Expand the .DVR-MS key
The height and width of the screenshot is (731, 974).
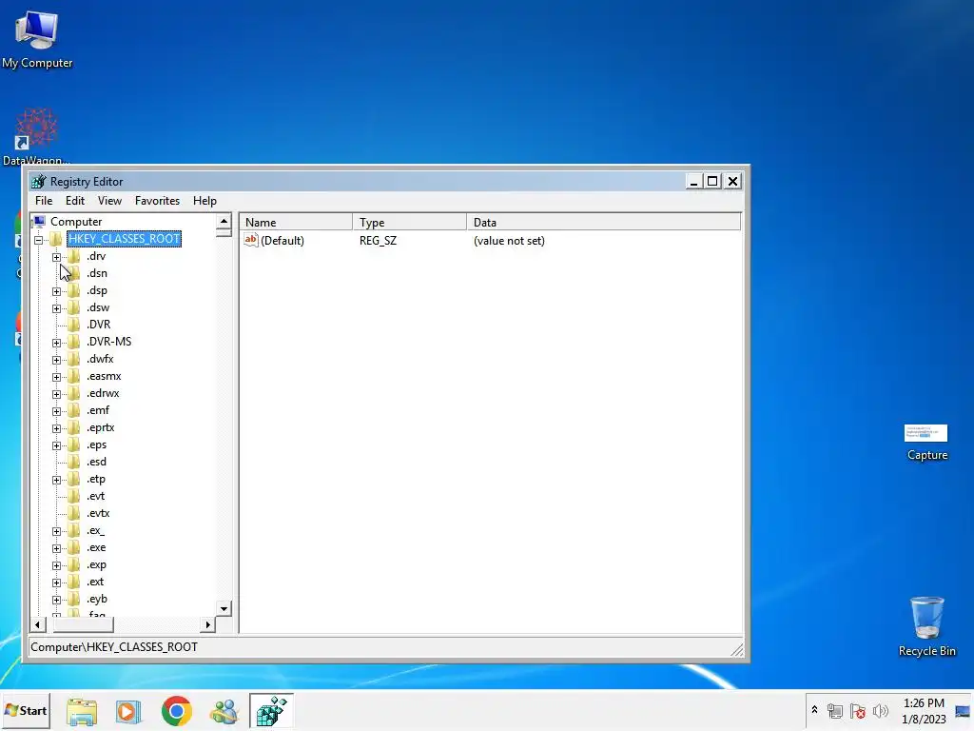click(56, 343)
